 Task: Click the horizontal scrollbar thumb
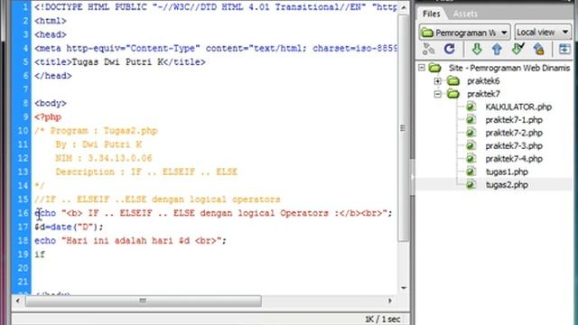tap(143, 301)
